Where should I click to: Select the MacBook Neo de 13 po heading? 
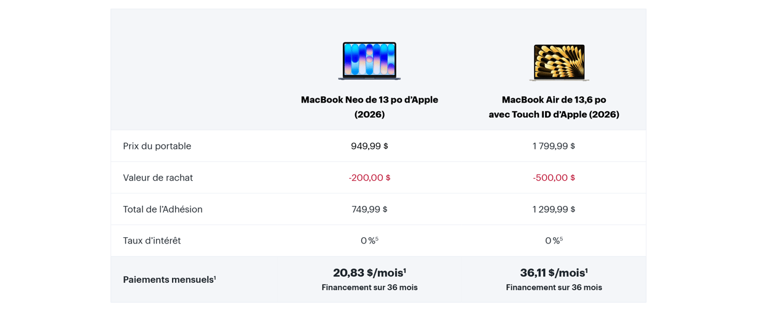click(x=369, y=107)
